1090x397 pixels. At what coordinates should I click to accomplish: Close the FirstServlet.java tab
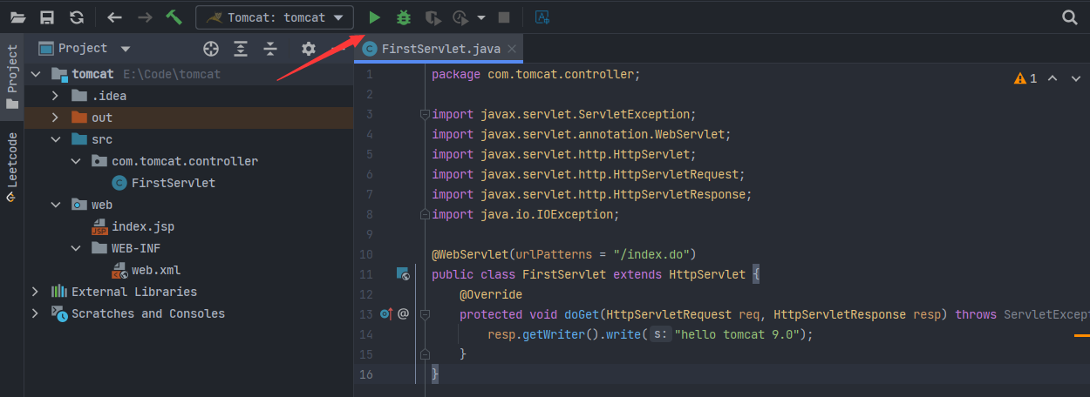(x=511, y=50)
